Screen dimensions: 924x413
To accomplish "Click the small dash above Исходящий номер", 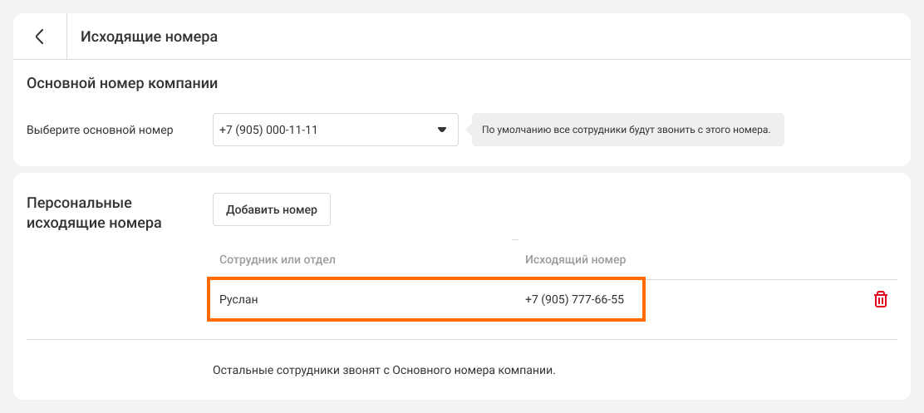I will (515, 239).
